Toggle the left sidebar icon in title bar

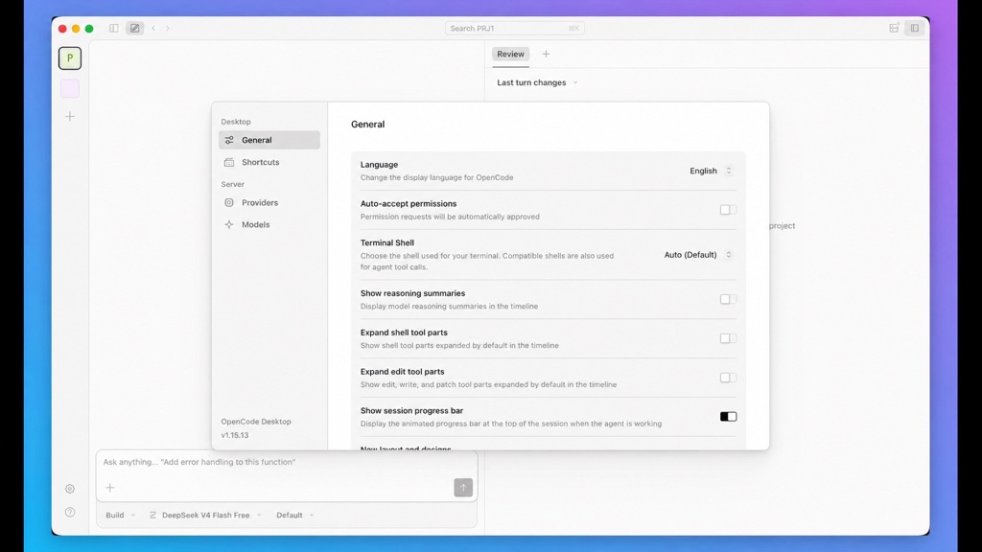click(x=113, y=28)
